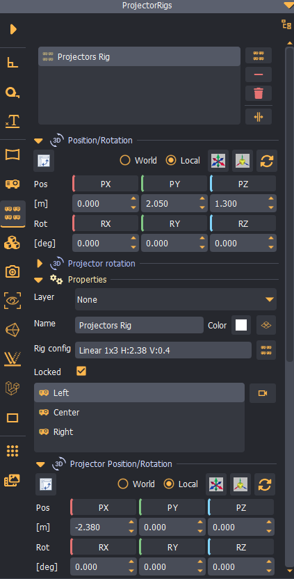Screen dimensions: 294x579
Task: Add a new projectors rig
Action: point(259,56)
